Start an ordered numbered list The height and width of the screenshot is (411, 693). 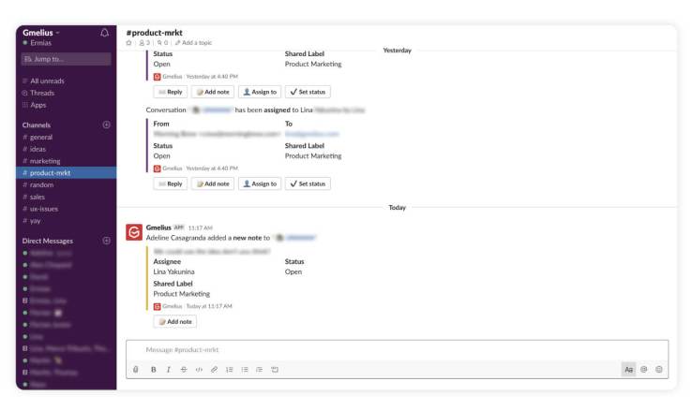pyautogui.click(x=229, y=370)
